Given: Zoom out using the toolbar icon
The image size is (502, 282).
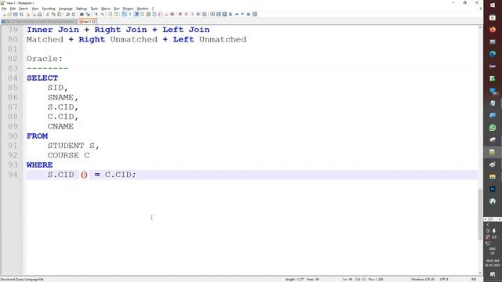Looking at the screenshot, I should coord(102,14).
